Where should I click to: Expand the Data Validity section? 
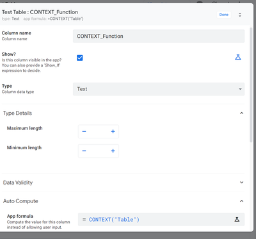241,183
